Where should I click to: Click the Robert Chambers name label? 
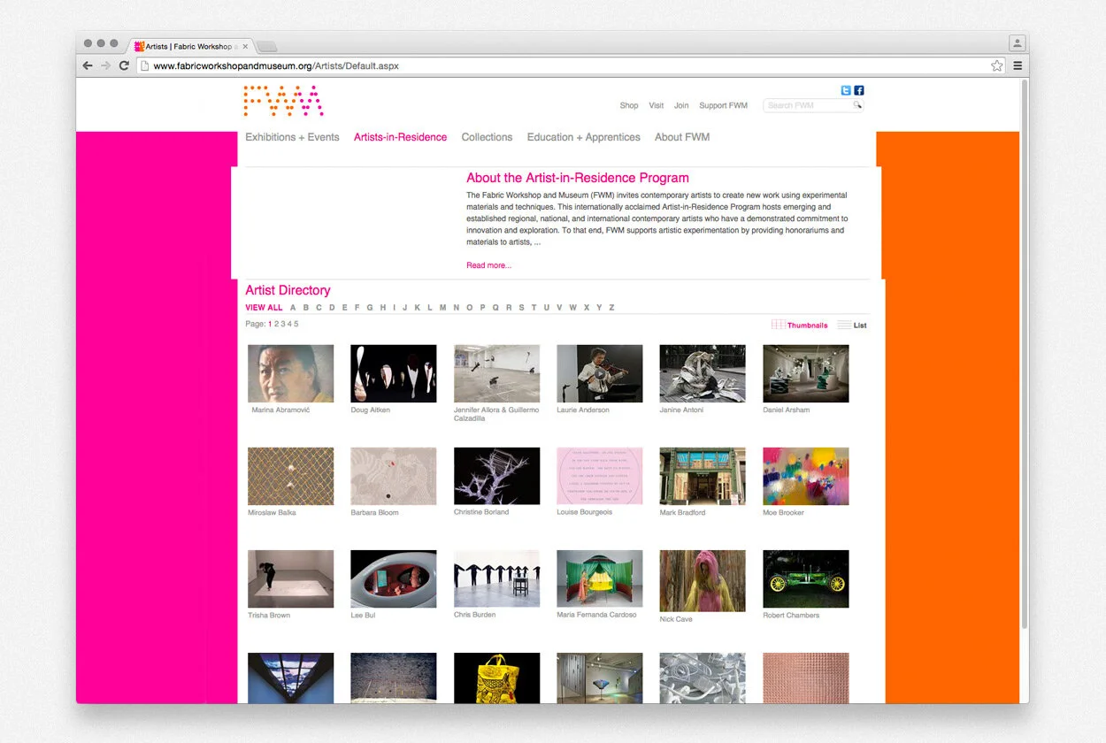click(x=791, y=616)
